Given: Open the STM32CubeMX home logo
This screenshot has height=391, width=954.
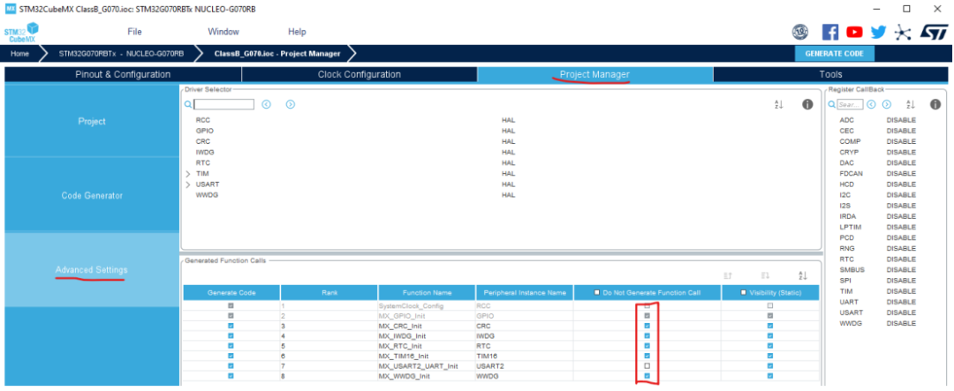Looking at the screenshot, I should coord(20,33).
